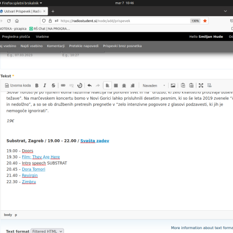Toggle Italic formatting in editor toolbar

45,85
